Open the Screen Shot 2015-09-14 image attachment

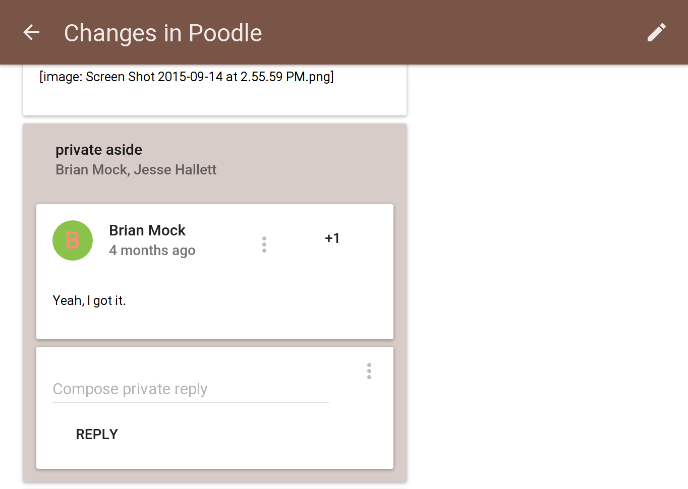(x=187, y=77)
